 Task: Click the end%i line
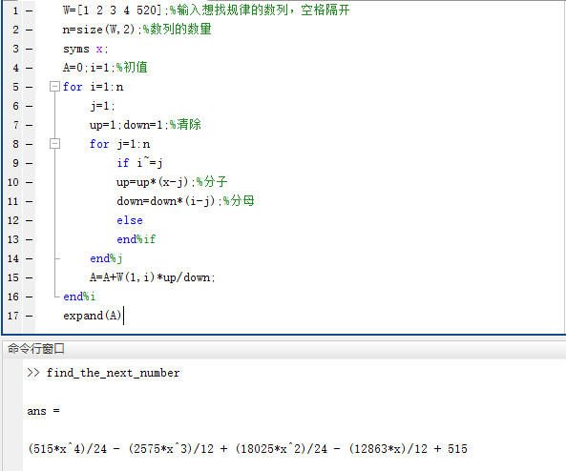(x=79, y=297)
